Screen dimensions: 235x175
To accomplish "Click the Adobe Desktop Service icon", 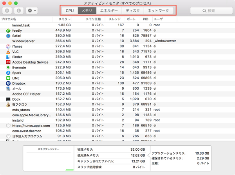I will coord(8,62).
